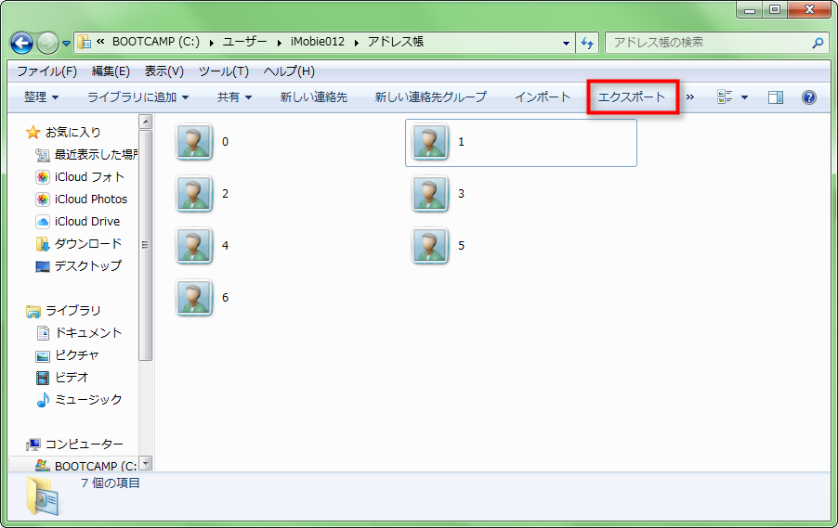Open recent pages dropdown beside forward arrow
This screenshot has height=528, width=838.
pos(66,44)
